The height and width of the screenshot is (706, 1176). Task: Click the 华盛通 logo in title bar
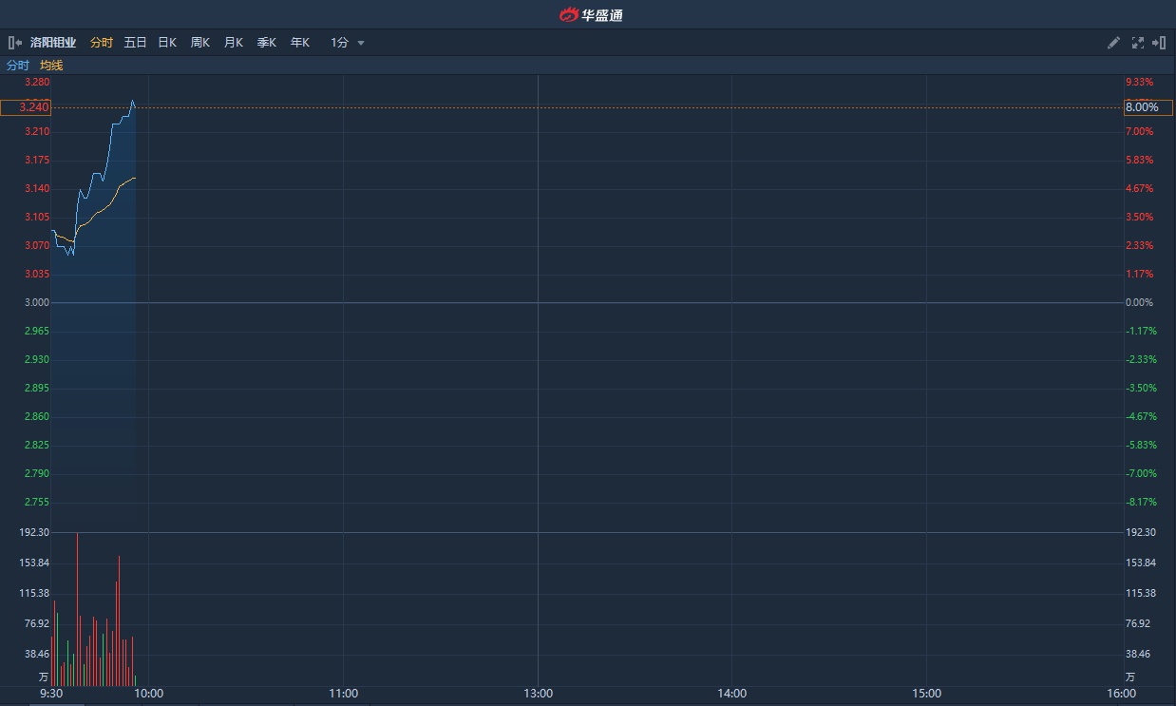[590, 14]
